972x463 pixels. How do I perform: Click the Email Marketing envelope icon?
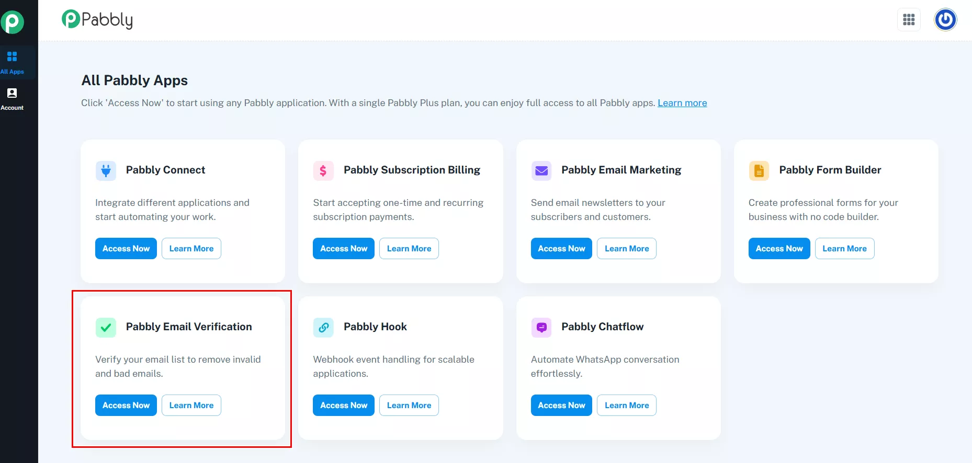541,170
